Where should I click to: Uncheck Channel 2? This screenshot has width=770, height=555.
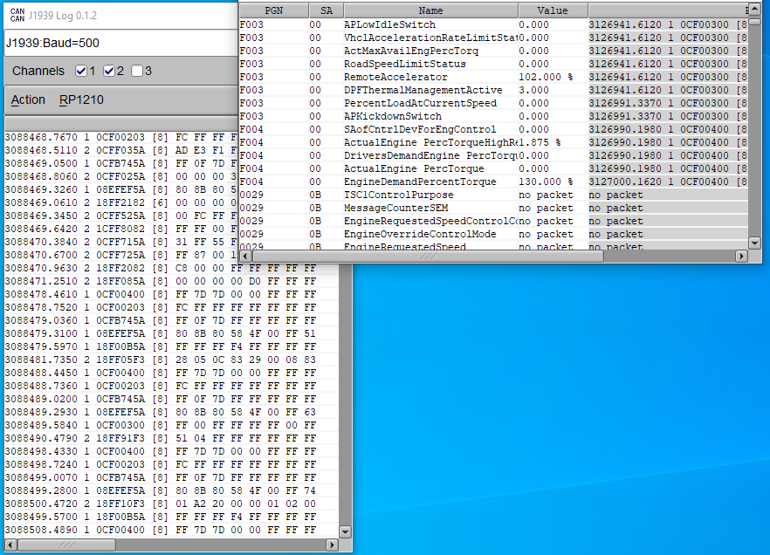[107, 71]
